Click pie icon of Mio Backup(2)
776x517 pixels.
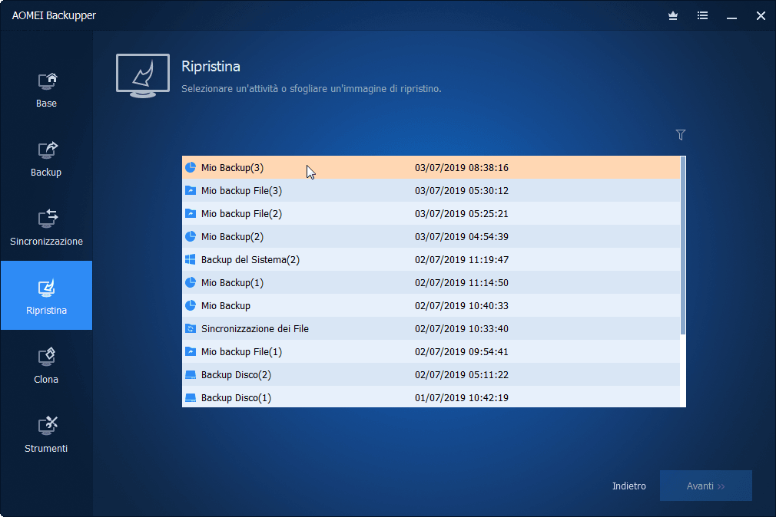click(191, 236)
